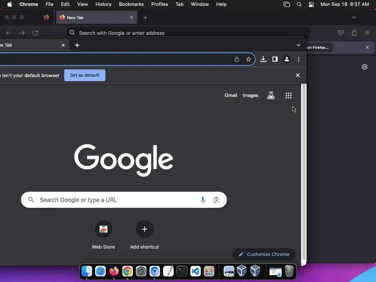376x282 pixels.
Task: Open System Settings from the dock
Action: [x=141, y=271]
